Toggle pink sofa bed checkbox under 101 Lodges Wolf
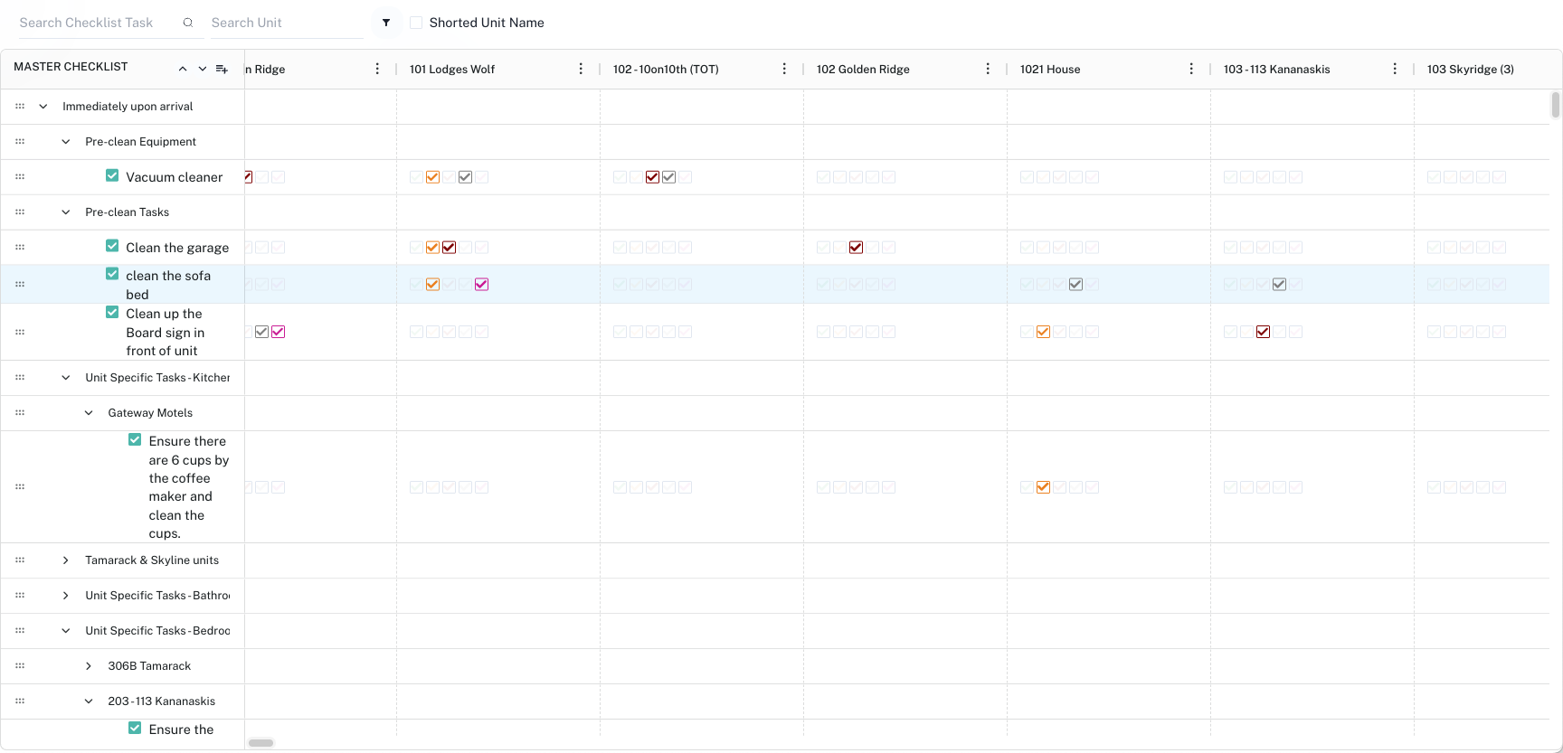Screen dimensions: 1563x753 [x=481, y=285]
